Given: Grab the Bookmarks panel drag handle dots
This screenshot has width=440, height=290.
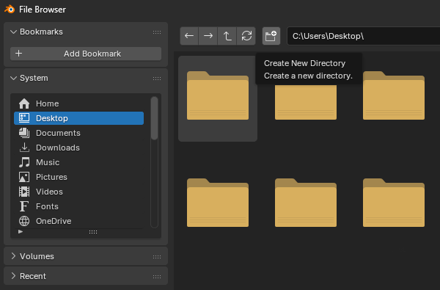Looking at the screenshot, I should pyautogui.click(x=157, y=32).
